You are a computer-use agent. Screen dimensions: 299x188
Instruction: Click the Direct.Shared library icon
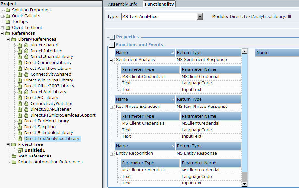(x=20, y=45)
